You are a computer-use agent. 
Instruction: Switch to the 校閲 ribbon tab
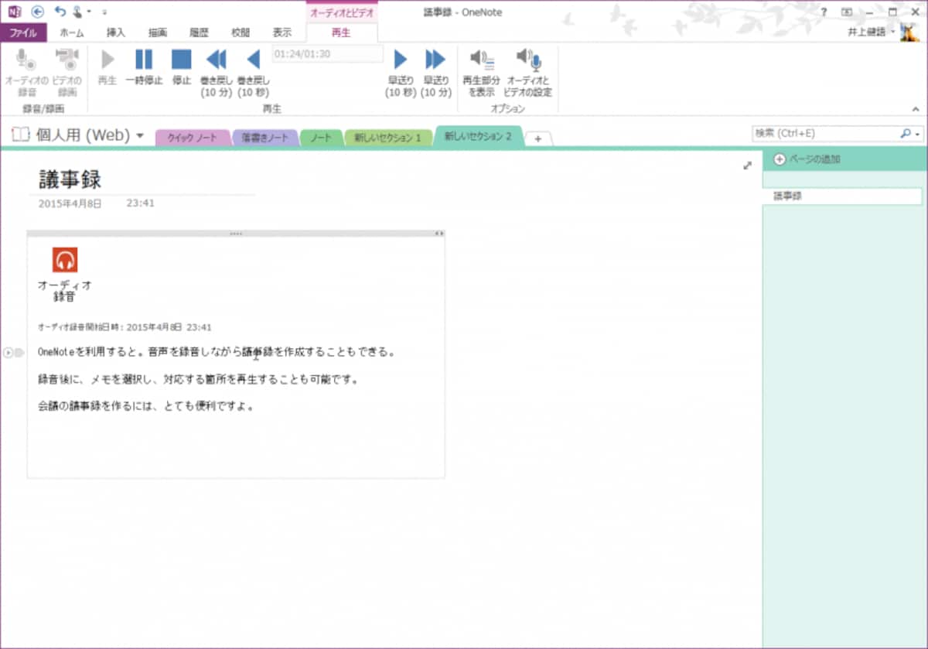click(241, 32)
